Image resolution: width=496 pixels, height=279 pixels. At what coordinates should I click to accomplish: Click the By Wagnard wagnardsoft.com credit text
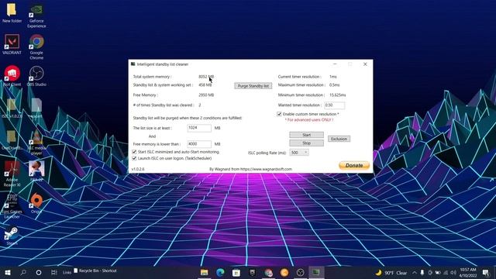point(250,169)
